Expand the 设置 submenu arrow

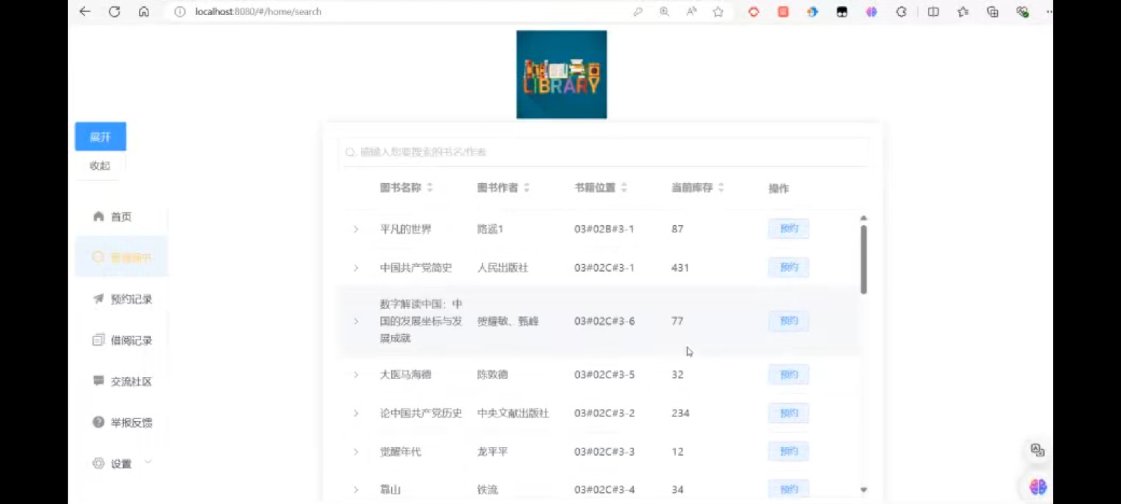pos(148,463)
